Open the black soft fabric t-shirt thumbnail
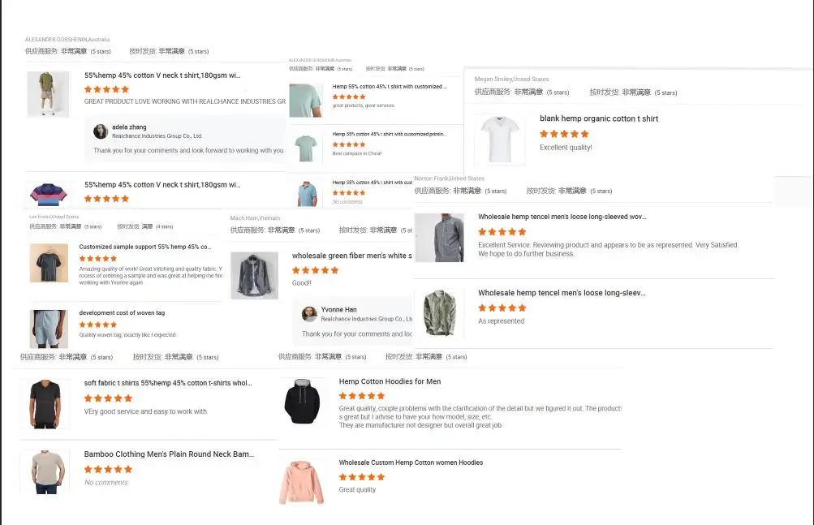 click(x=45, y=403)
